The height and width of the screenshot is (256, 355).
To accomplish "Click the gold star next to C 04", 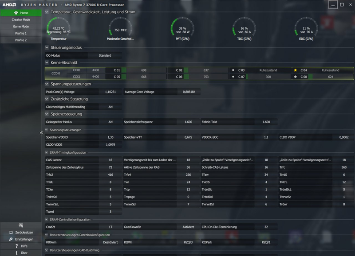I will pos(295,70).
